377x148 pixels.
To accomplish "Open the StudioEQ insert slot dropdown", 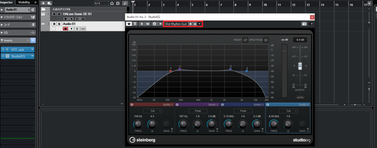I will (x=32, y=56).
